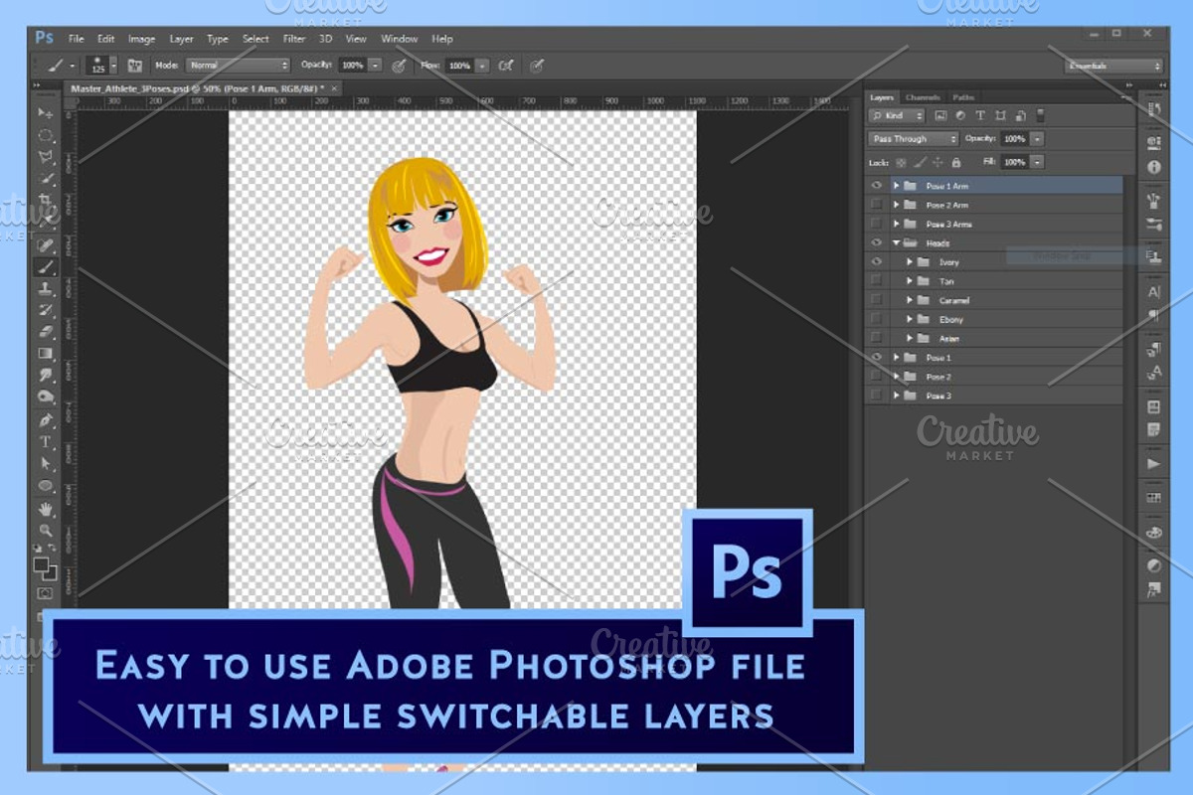
Task: Filter layers by pixel layer icon
Action: coord(940,116)
